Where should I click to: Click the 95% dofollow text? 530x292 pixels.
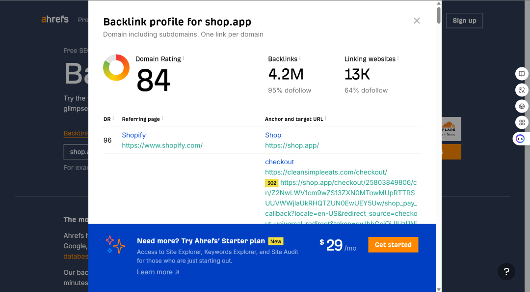click(x=290, y=90)
